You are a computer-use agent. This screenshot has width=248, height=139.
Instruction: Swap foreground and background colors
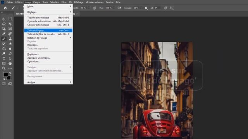coord(10,73)
